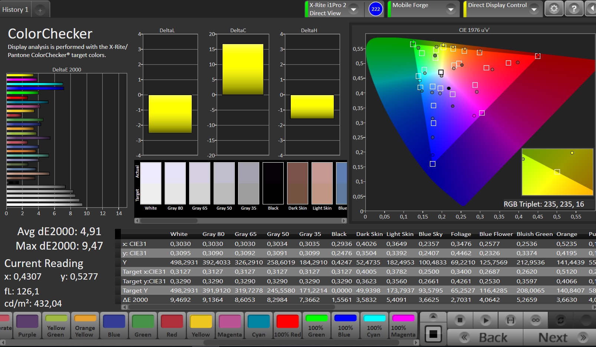
Task: Expand panel with up arrow above pattern icon
Action: (433, 316)
